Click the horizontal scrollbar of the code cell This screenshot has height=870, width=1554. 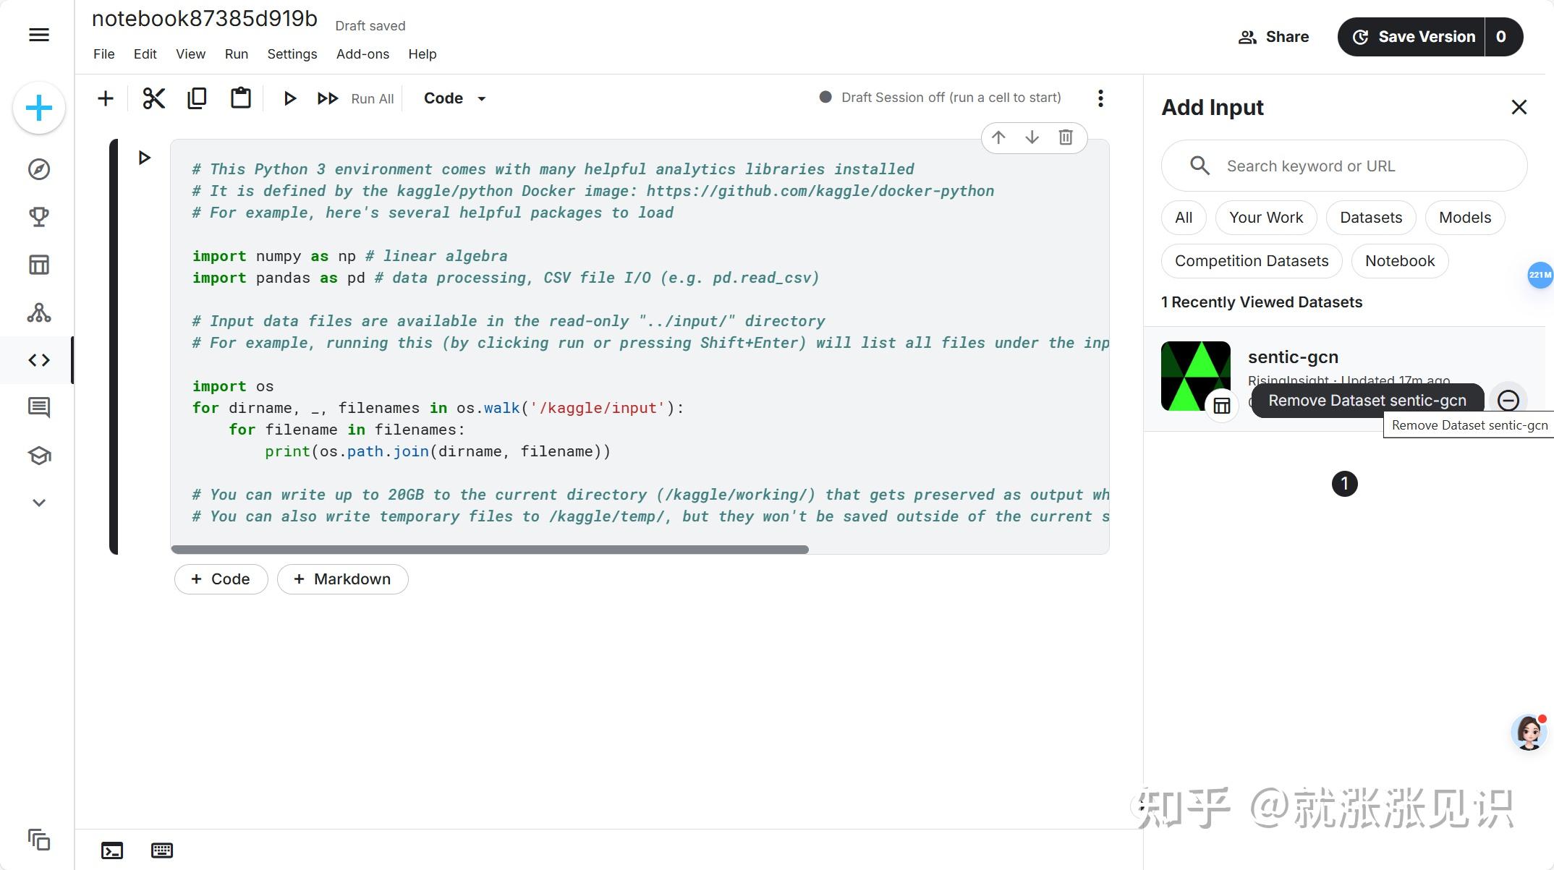pyautogui.click(x=490, y=550)
